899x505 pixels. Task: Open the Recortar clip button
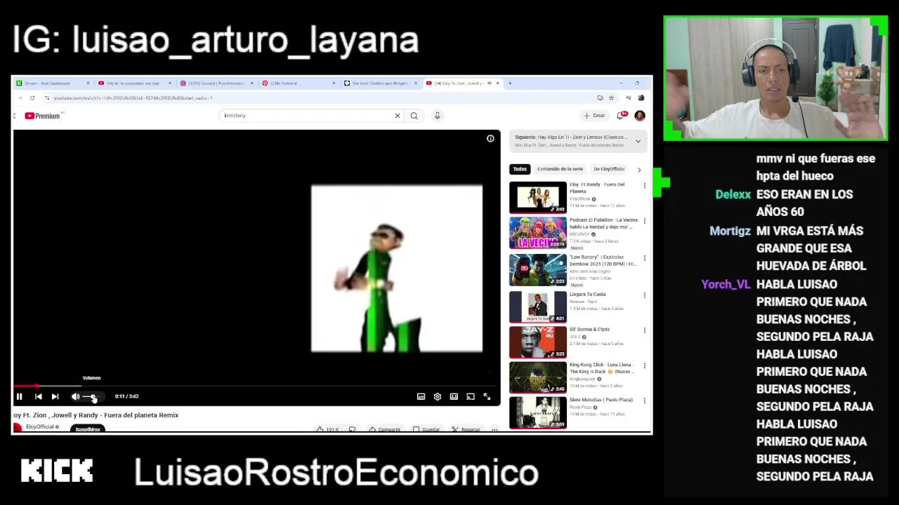coord(466,429)
